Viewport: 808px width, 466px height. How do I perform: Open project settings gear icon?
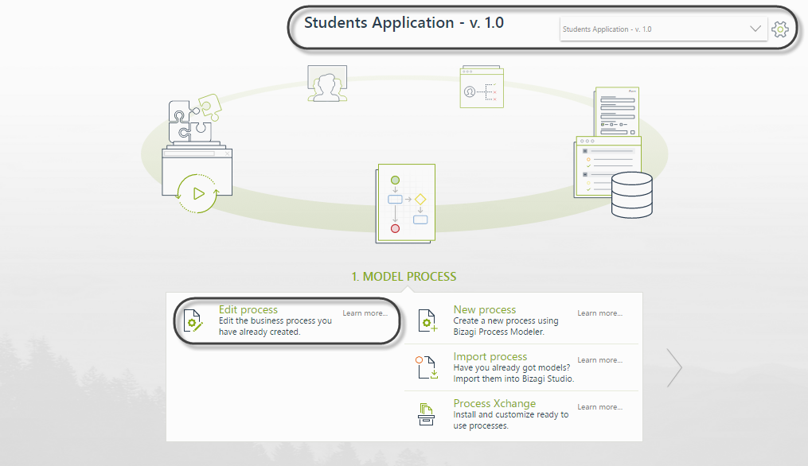click(x=780, y=29)
